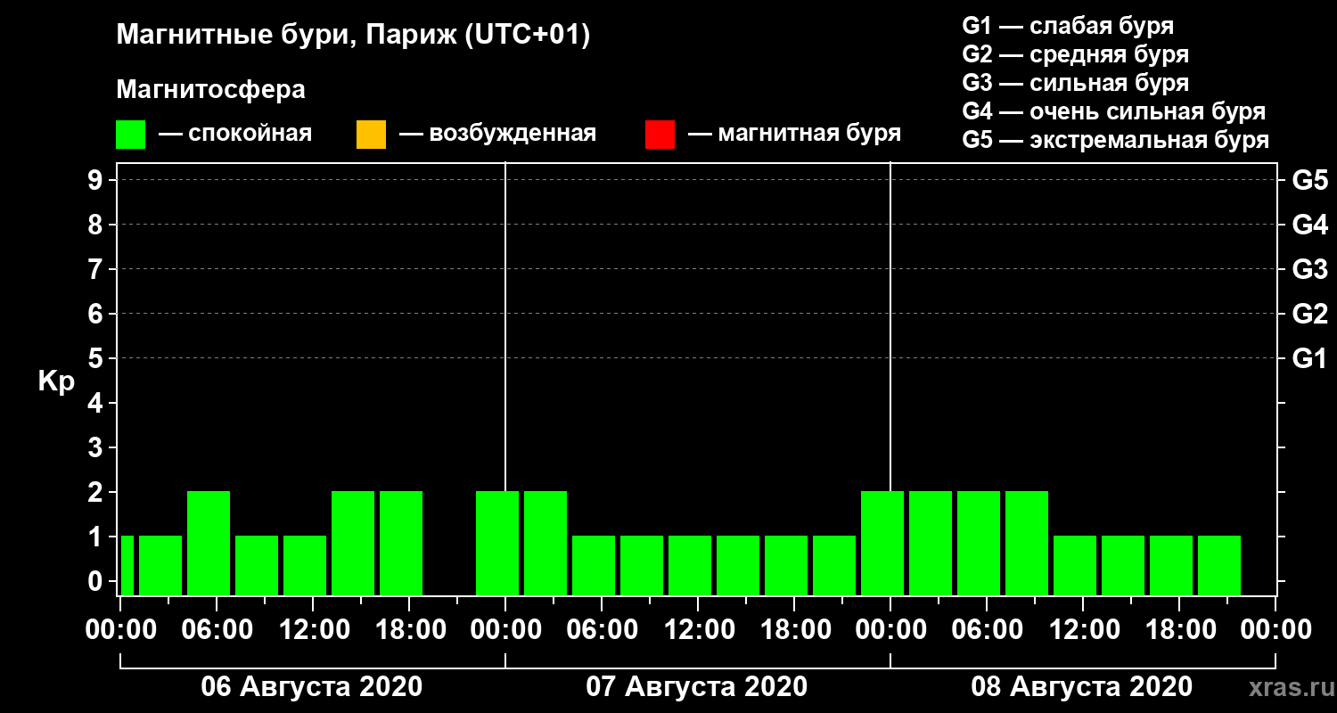Click the '— спокойная' legend label
The image size is (1337, 713).
[235, 135]
